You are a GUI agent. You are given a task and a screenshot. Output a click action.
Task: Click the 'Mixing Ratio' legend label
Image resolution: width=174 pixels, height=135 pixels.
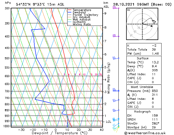(82, 24)
